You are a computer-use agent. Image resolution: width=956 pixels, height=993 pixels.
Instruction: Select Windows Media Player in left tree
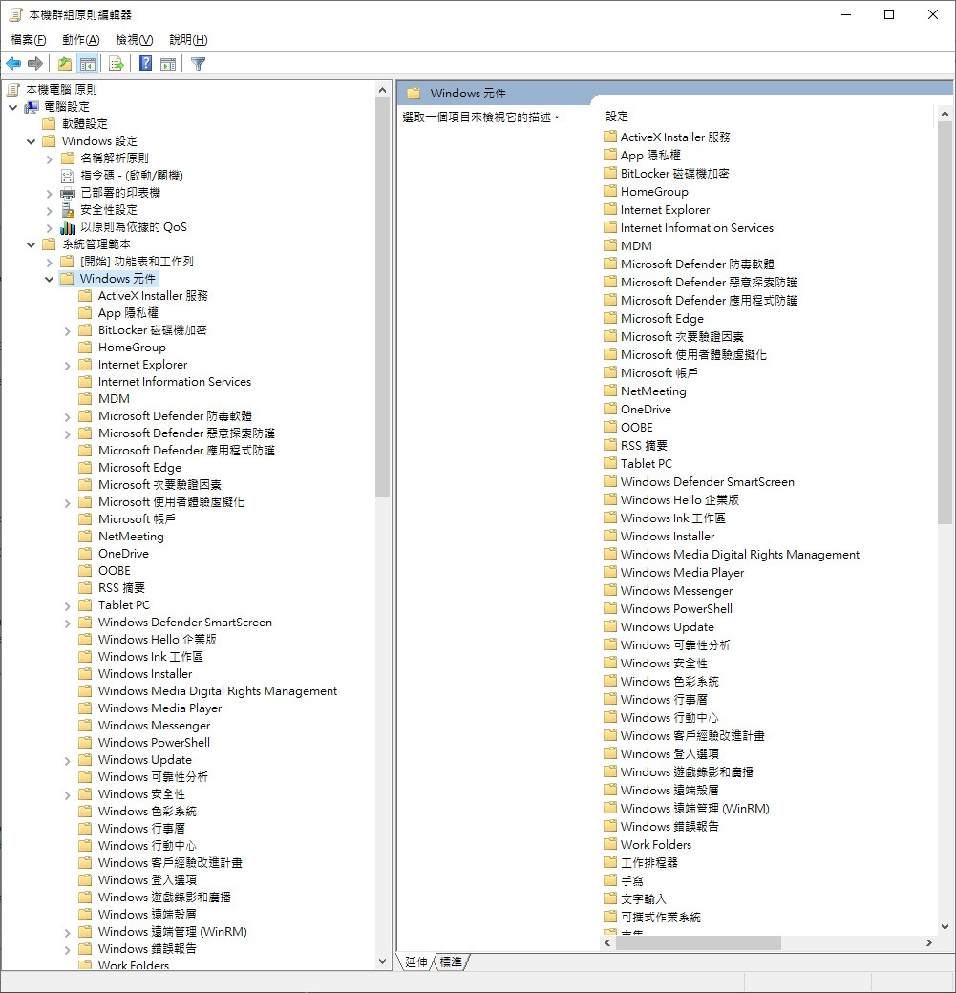159,708
